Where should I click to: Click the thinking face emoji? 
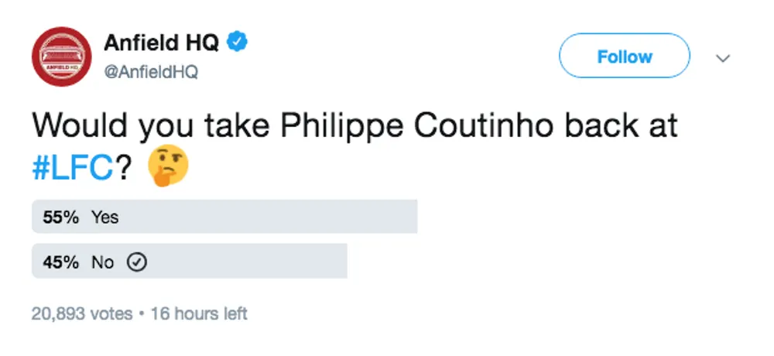tap(168, 166)
